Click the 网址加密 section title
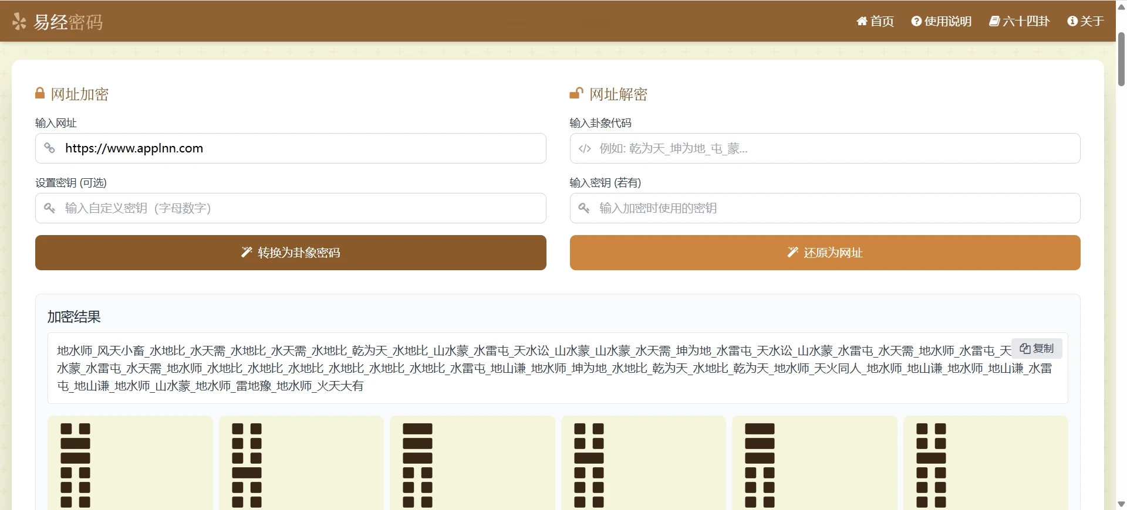Image resolution: width=1127 pixels, height=510 pixels. pyautogui.click(x=80, y=94)
